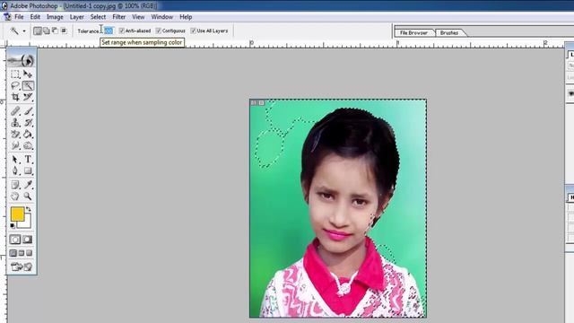Select the Crop tool

point(15,97)
